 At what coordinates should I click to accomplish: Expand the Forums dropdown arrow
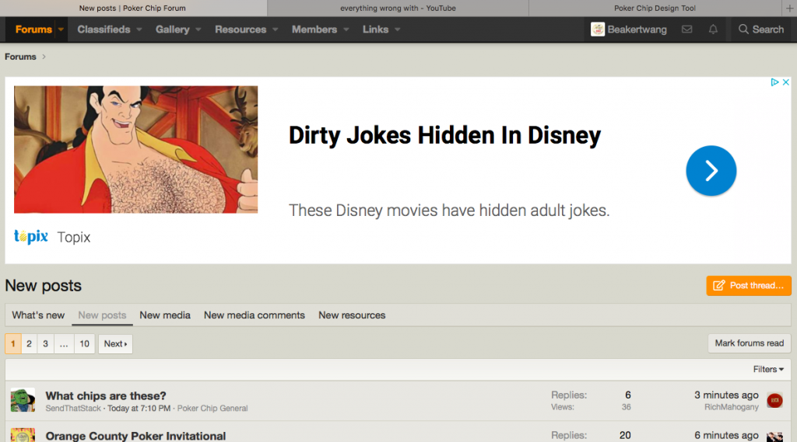(60, 30)
